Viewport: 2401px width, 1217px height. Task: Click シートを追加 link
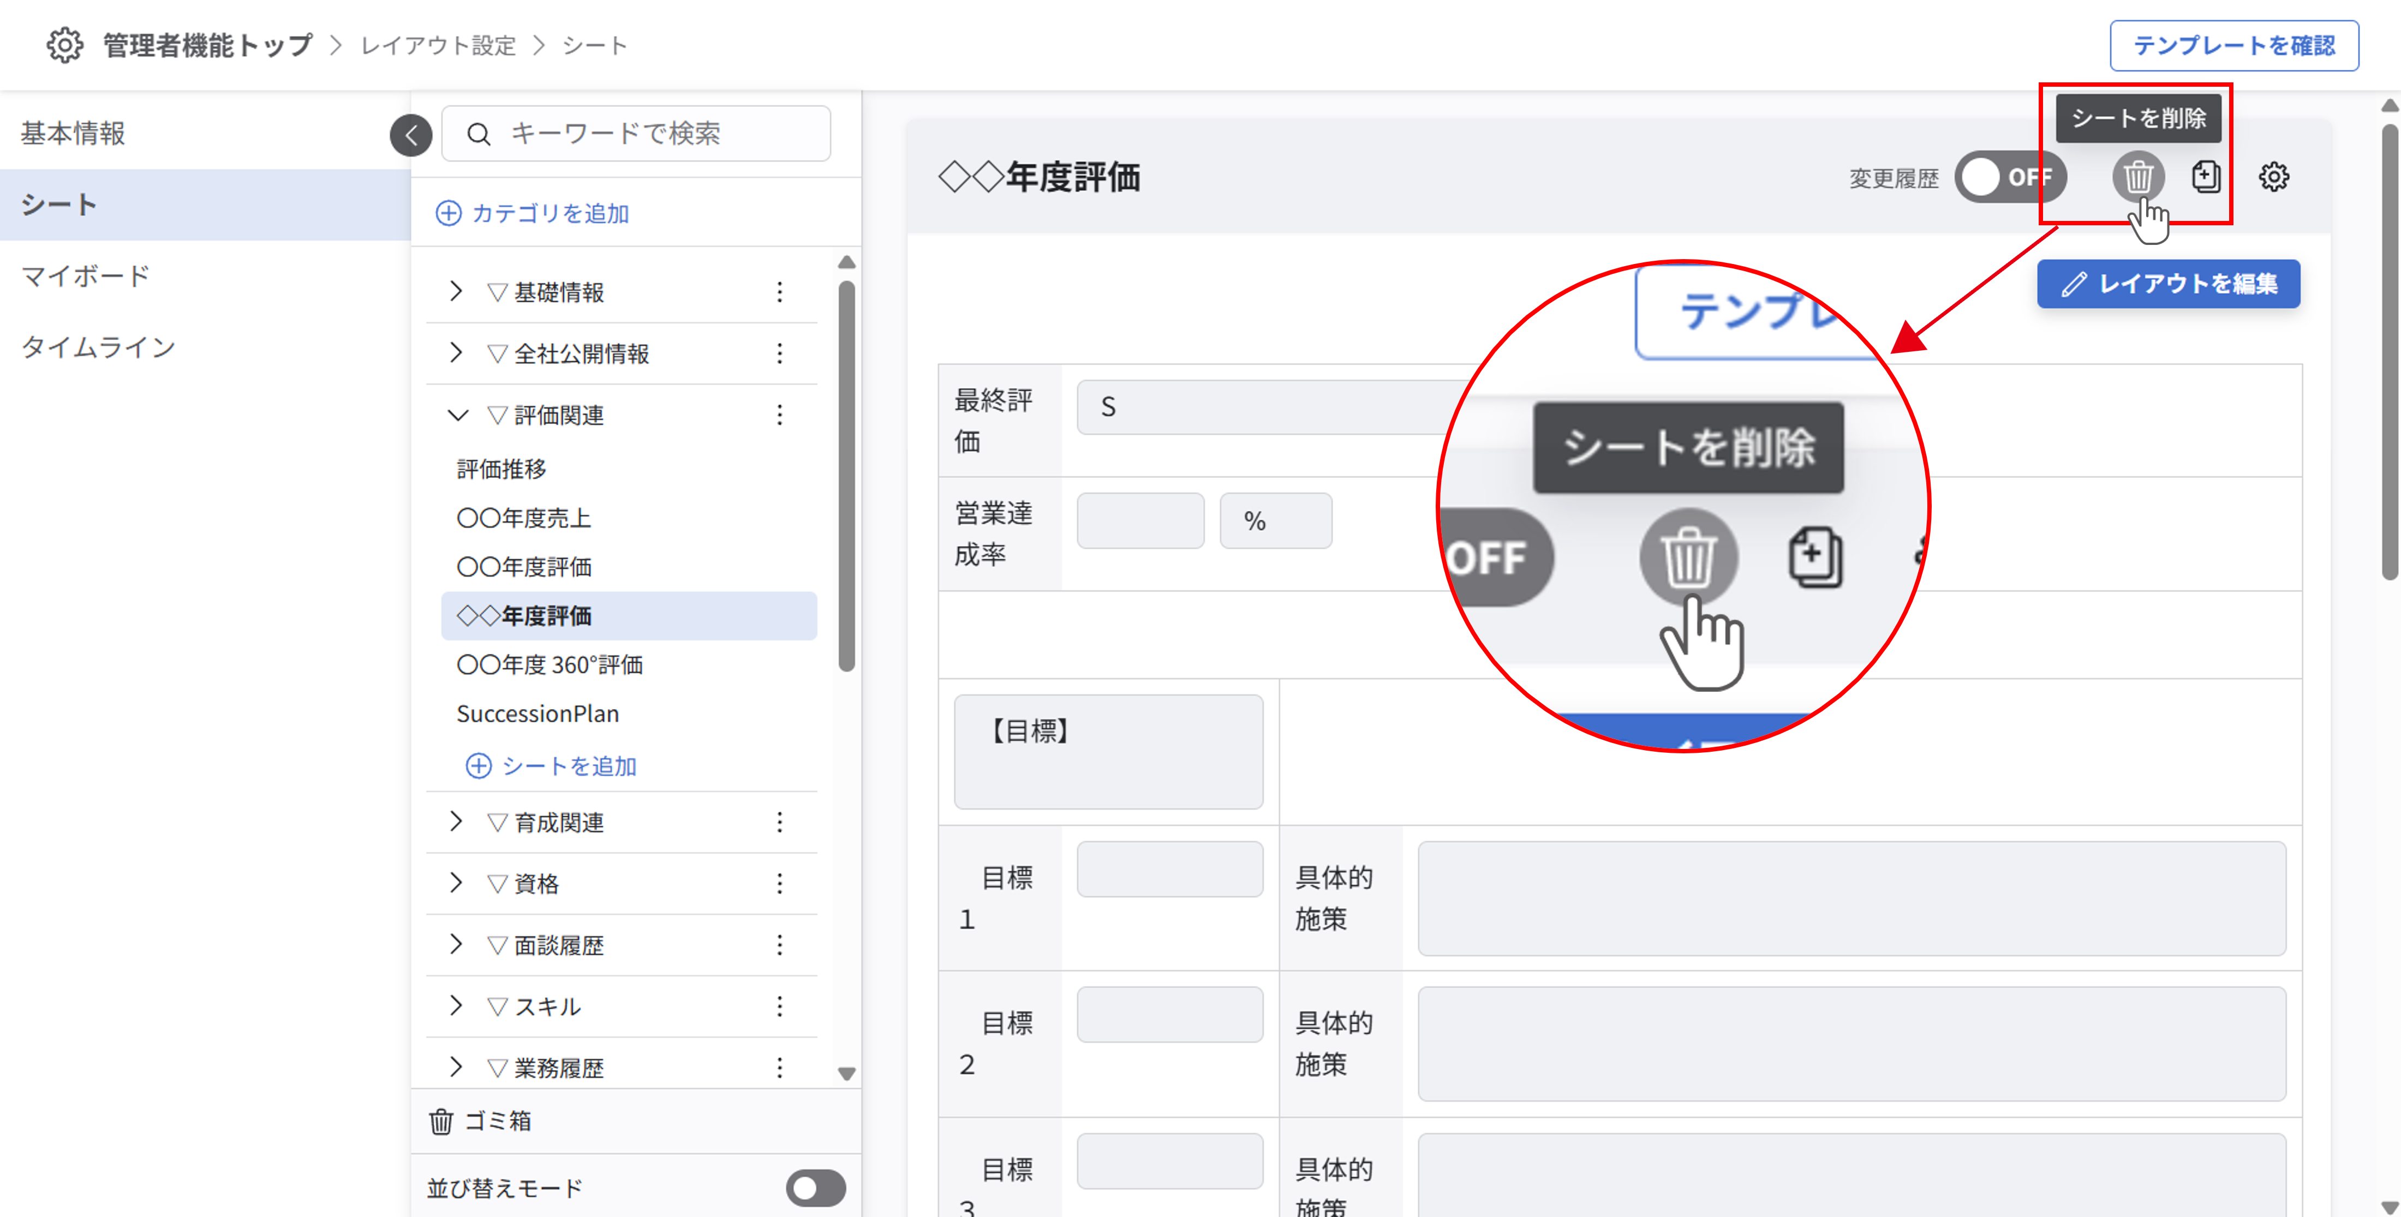(551, 766)
